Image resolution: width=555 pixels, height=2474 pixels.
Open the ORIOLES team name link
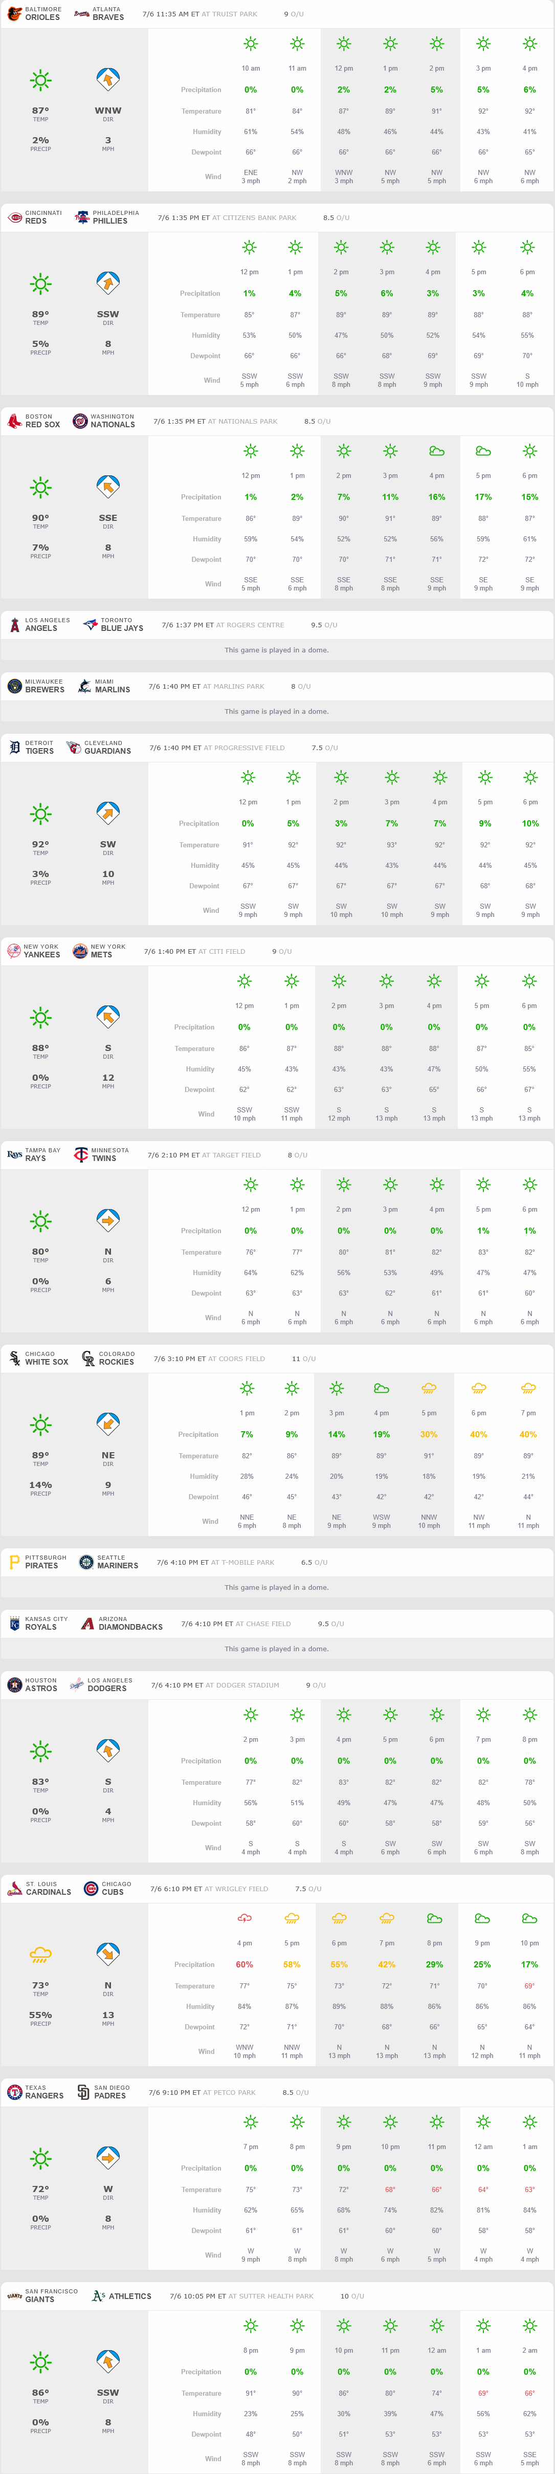coord(42,17)
